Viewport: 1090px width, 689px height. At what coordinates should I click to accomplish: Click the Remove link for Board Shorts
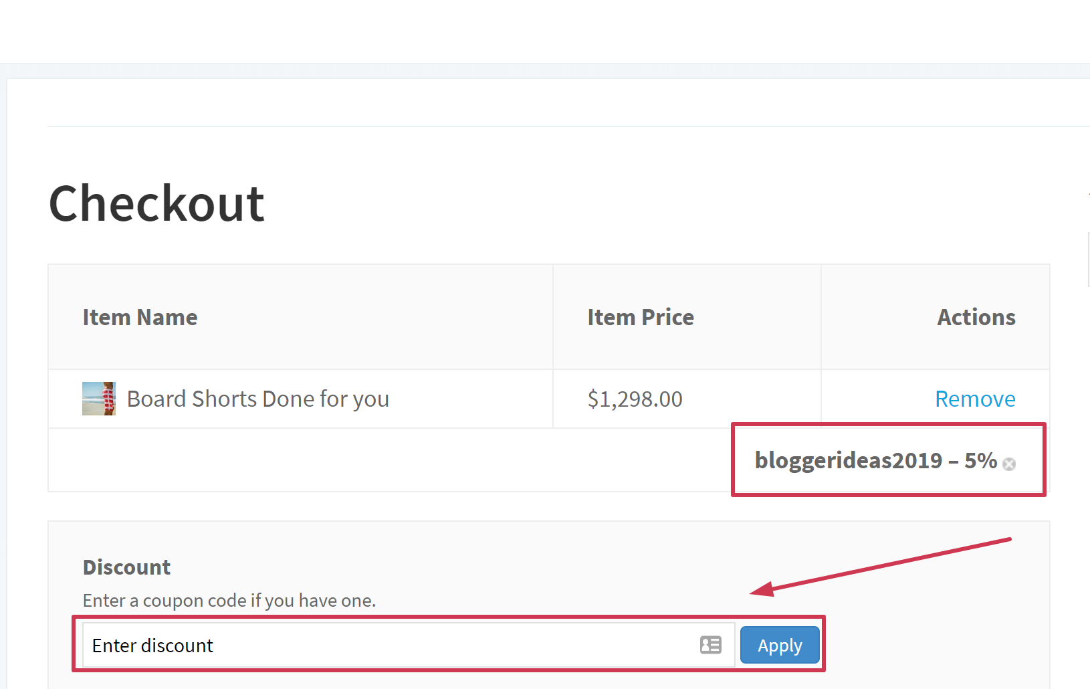pos(974,399)
